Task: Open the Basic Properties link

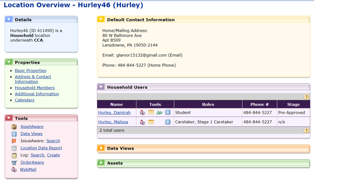Action: click(30, 71)
